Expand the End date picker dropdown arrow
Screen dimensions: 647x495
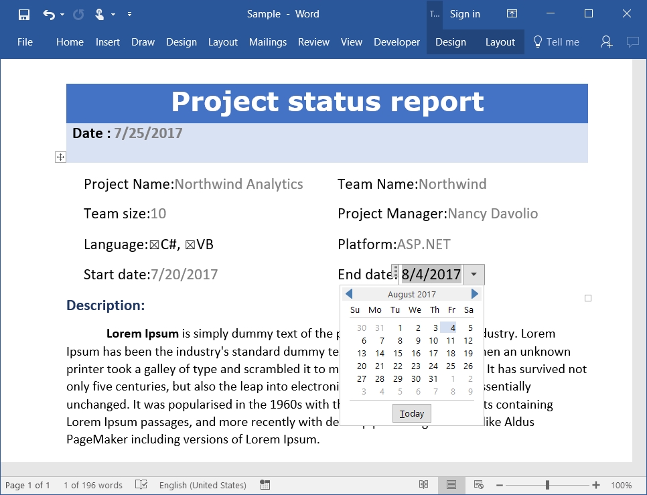[474, 275]
